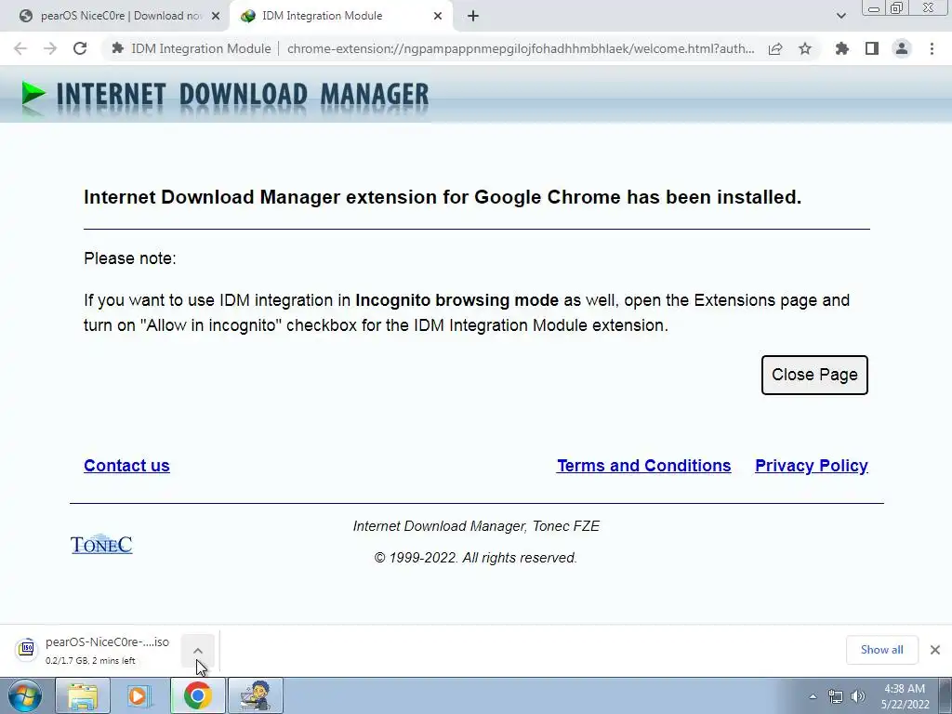This screenshot has height=714, width=952.
Task: Expand the tab search dropdown arrow
Action: coord(840,16)
